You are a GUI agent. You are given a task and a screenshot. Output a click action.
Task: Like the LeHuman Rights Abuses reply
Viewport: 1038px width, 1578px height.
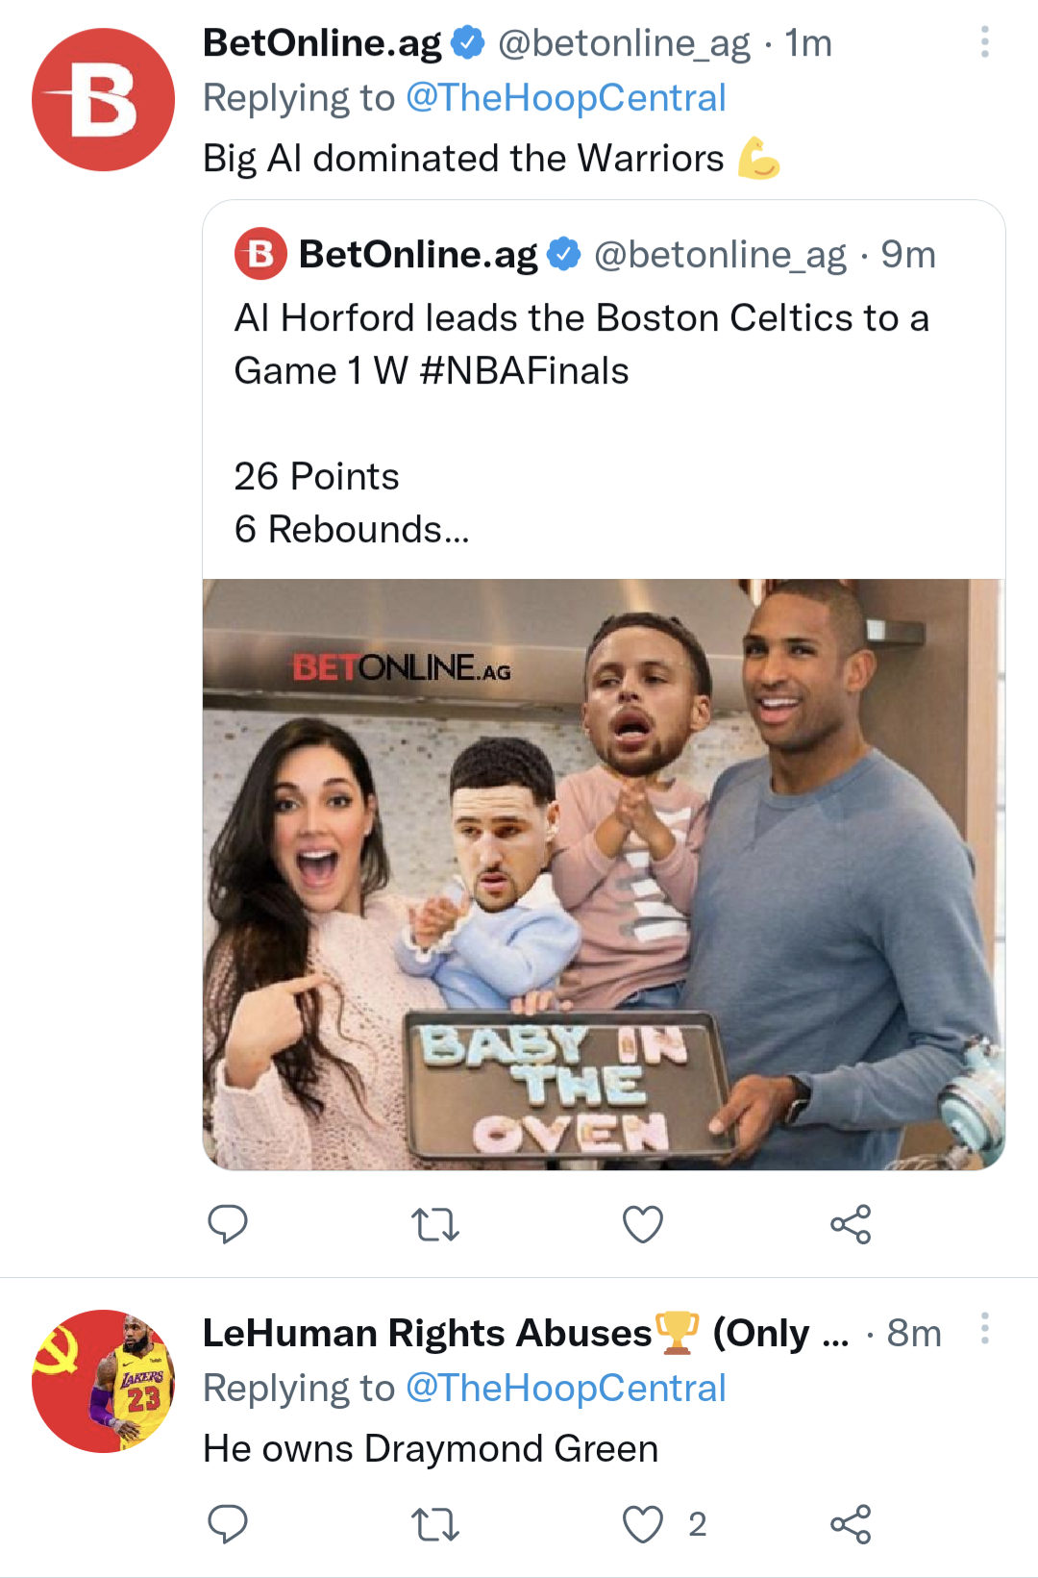point(641,1523)
